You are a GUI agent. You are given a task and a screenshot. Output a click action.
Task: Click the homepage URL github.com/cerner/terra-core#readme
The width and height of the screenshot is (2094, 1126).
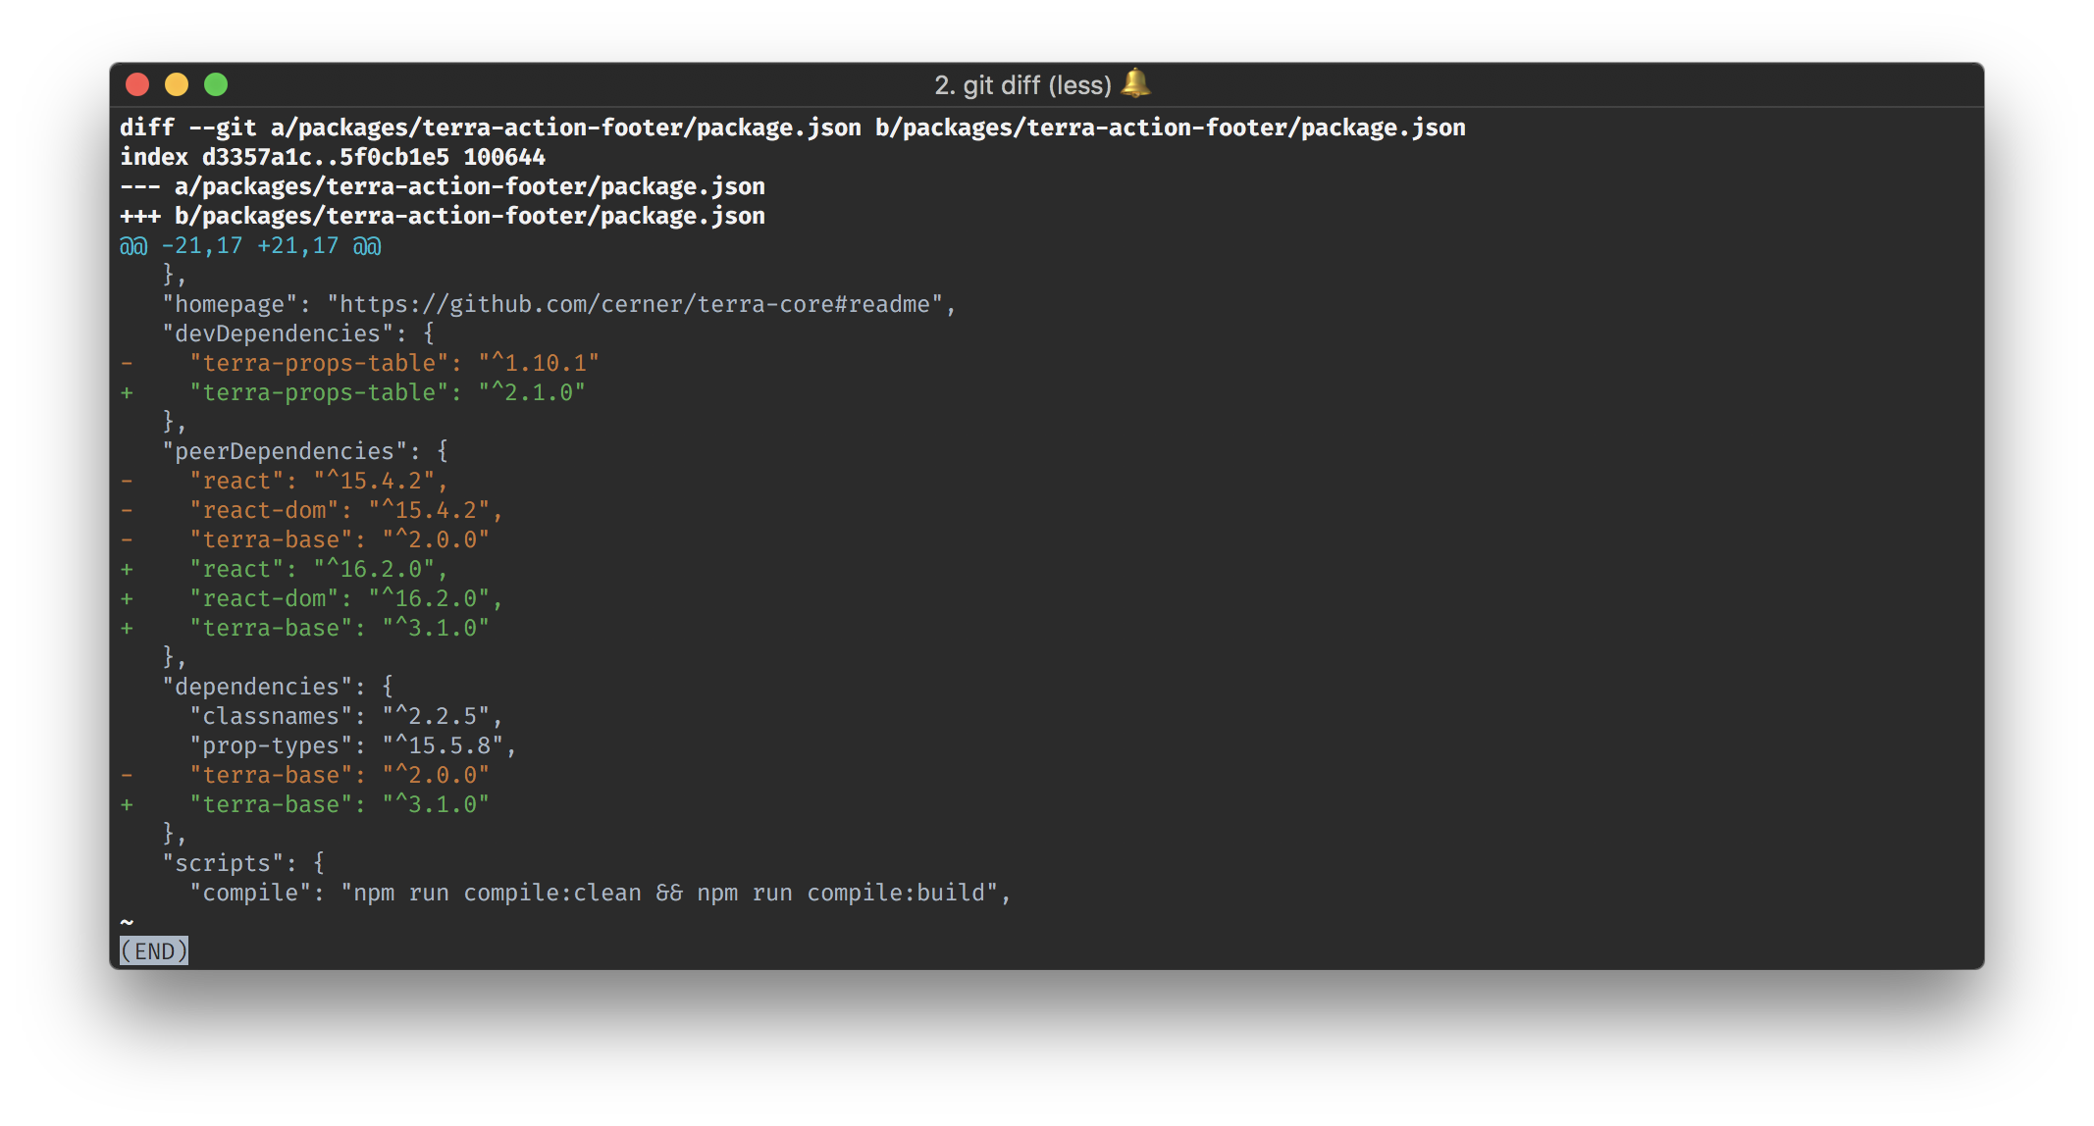coord(635,304)
